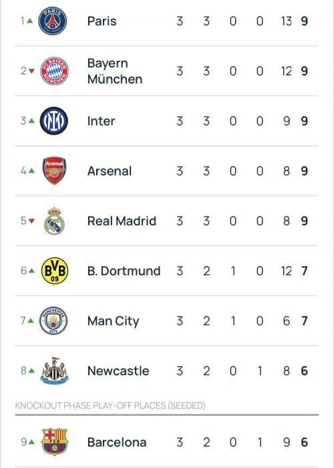
Task: Click Newcastle's bold points total of 6
Action: pyautogui.click(x=304, y=371)
